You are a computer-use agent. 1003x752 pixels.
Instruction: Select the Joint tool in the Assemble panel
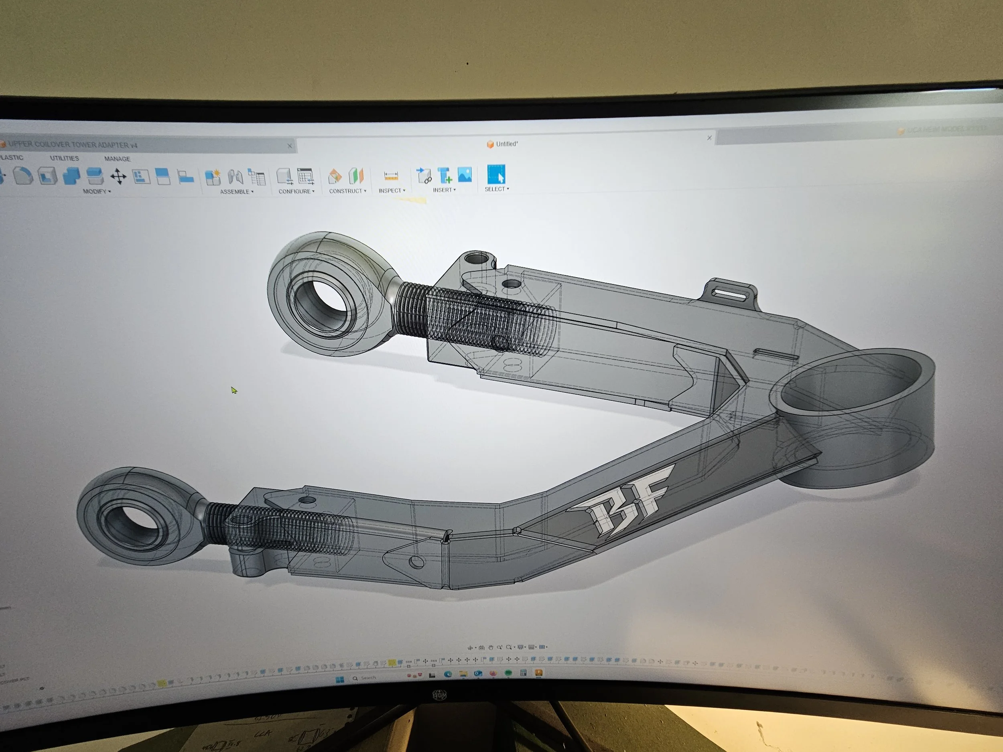pyautogui.click(x=234, y=177)
